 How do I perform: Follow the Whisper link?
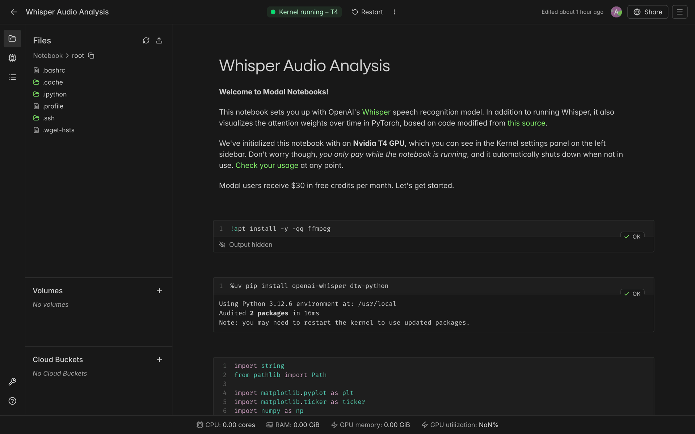pos(376,112)
